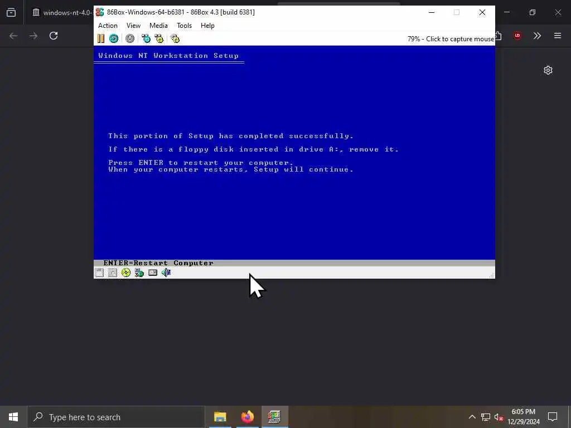This screenshot has height=428, width=571.
Task: Close the browser window
Action: tap(558, 12)
